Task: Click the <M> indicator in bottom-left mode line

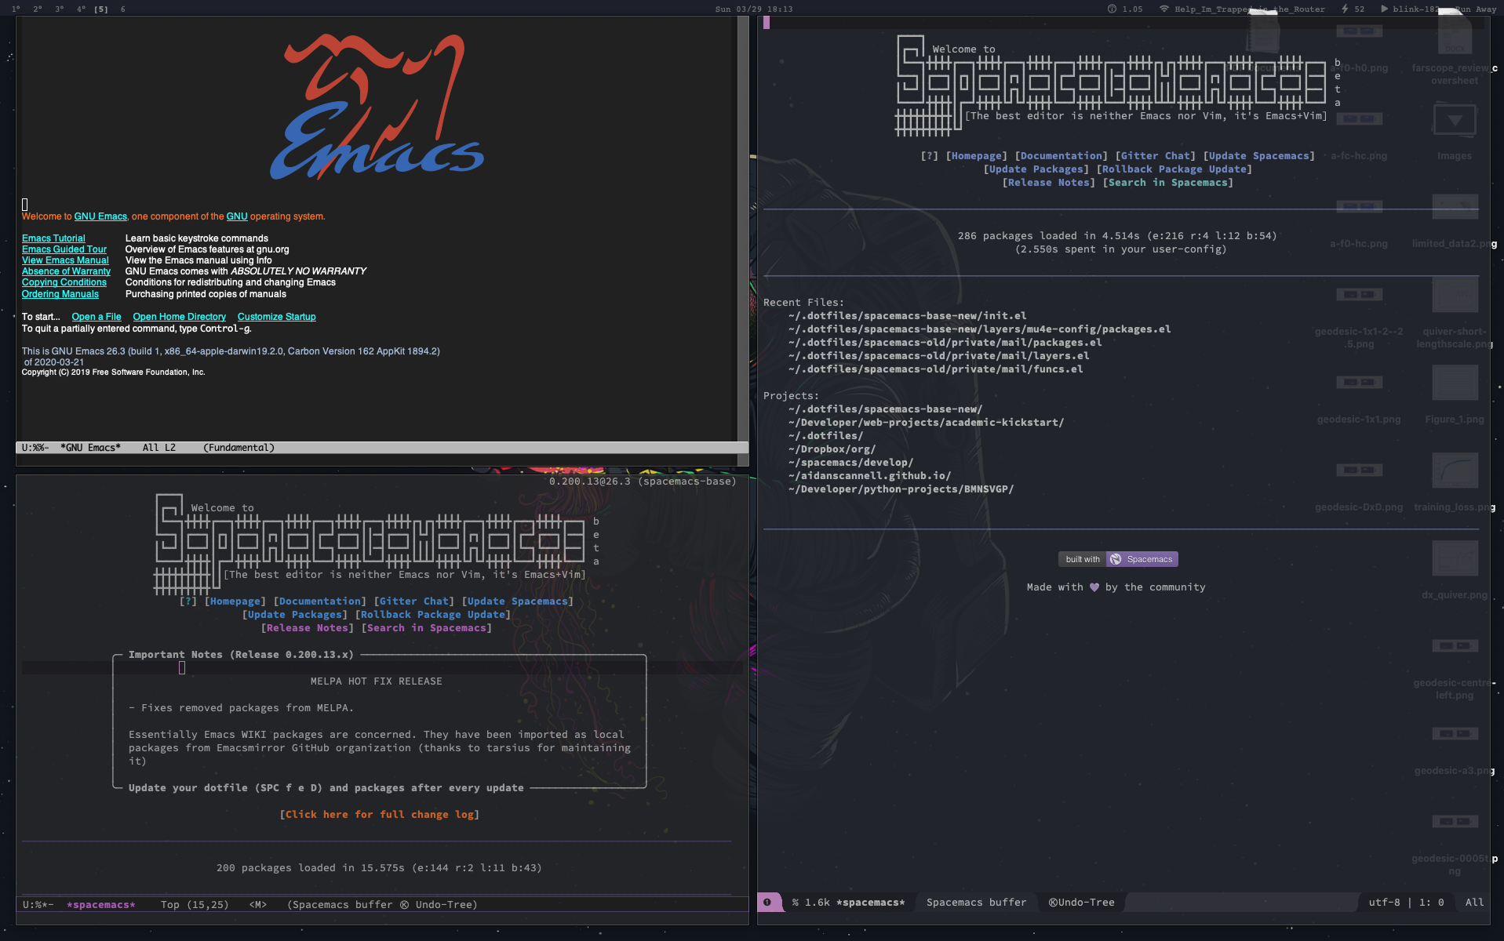Action: pyautogui.click(x=258, y=905)
